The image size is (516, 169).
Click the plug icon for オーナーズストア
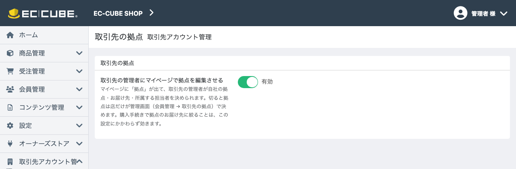[10, 144]
